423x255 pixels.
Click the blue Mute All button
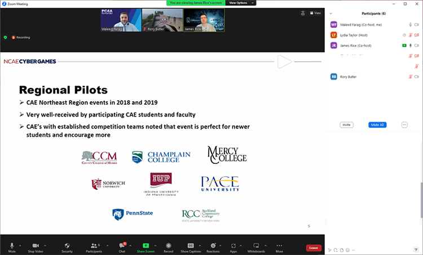pos(377,125)
